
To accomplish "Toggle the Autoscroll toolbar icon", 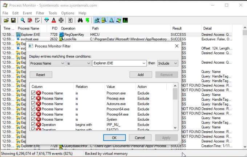I will coord(30,20).
